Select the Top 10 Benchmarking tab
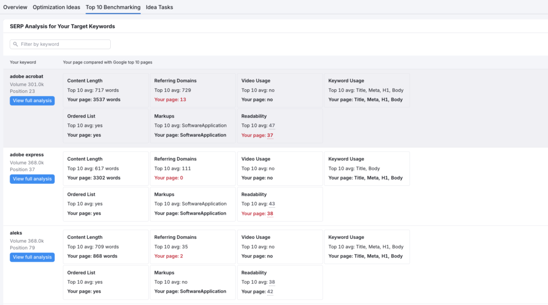 click(113, 7)
